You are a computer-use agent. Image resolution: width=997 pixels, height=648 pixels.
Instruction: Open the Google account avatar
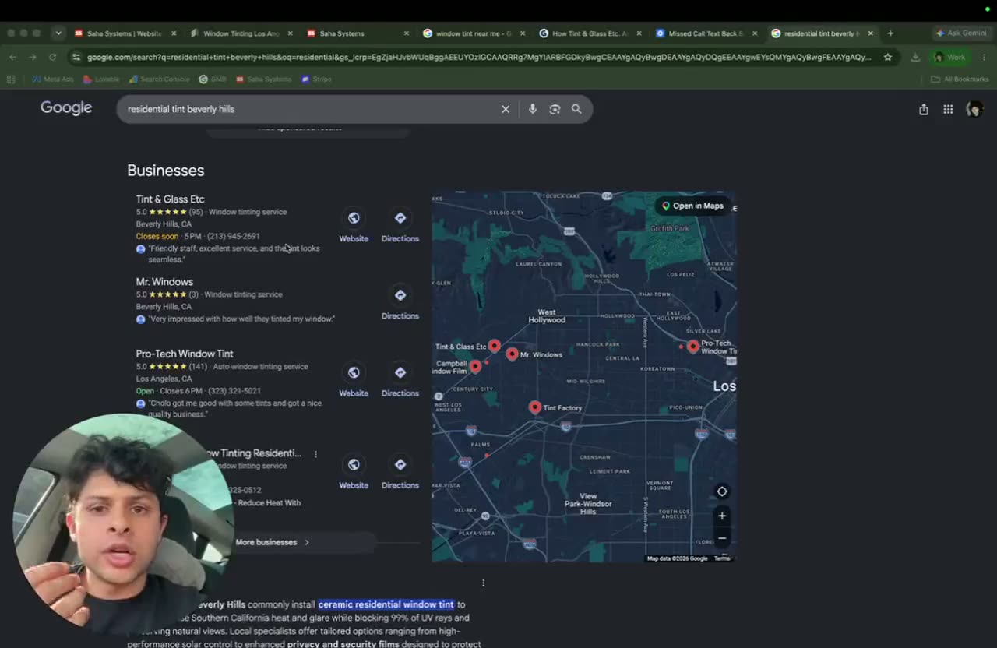974,110
